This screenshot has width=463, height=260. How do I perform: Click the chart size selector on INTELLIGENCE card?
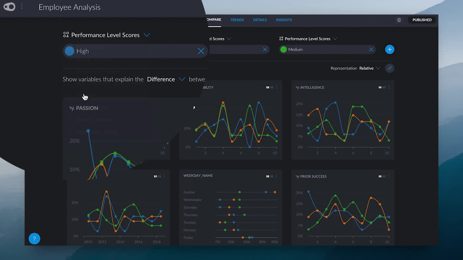[381, 87]
